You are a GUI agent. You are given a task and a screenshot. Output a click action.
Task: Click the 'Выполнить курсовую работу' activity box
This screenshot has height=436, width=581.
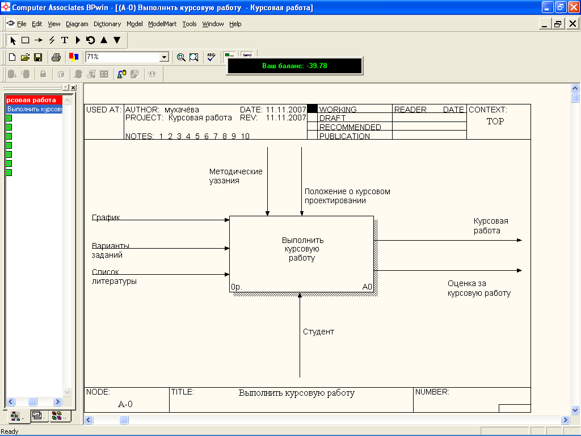pos(301,254)
